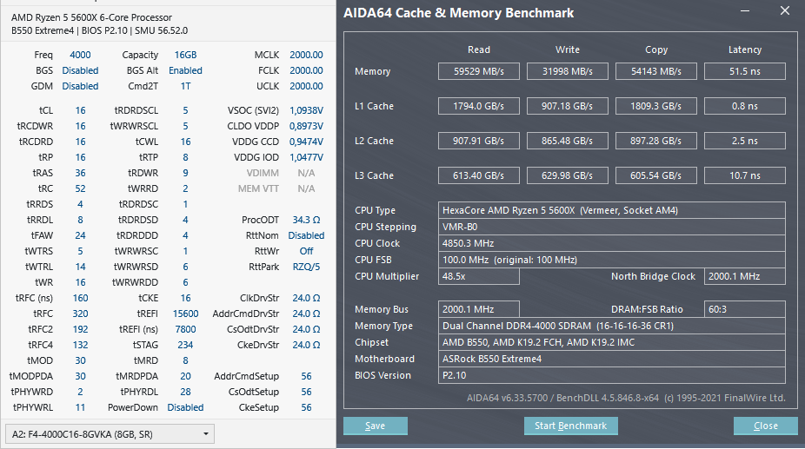805x449 pixels.
Task: Select the Memory Latency 51.5 ns box
Action: (x=745, y=71)
